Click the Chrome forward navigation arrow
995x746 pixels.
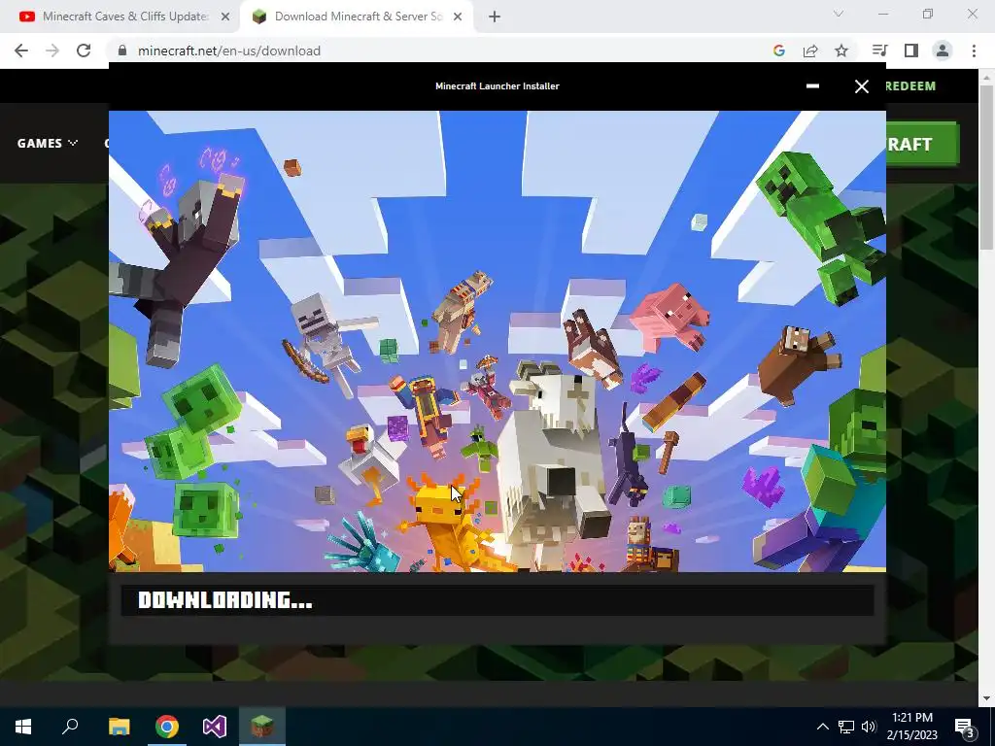52,51
